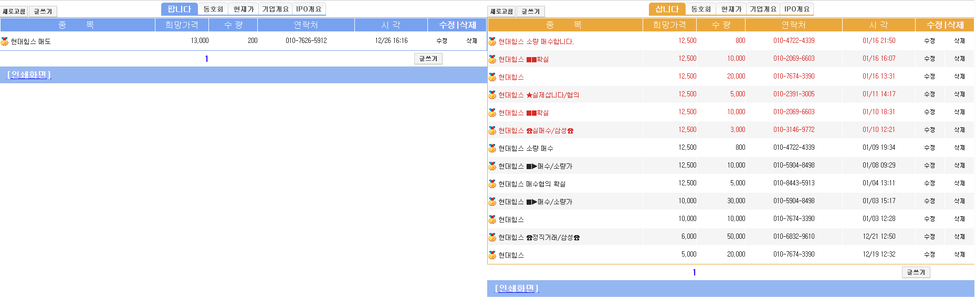
Task: Open 현대힘스 ☎실매수/삼성☎ listing
Action: pos(536,130)
